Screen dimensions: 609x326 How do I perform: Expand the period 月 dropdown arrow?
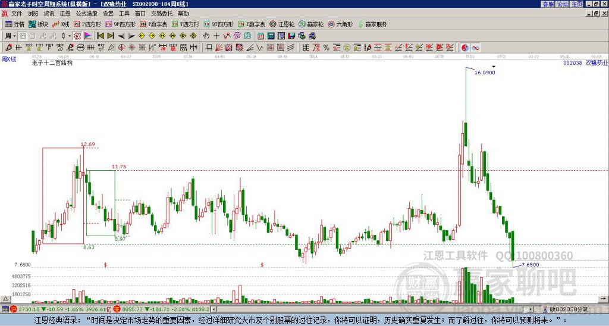[x=14, y=36]
